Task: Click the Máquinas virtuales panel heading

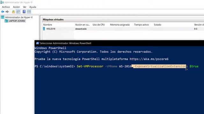Action: [53, 20]
